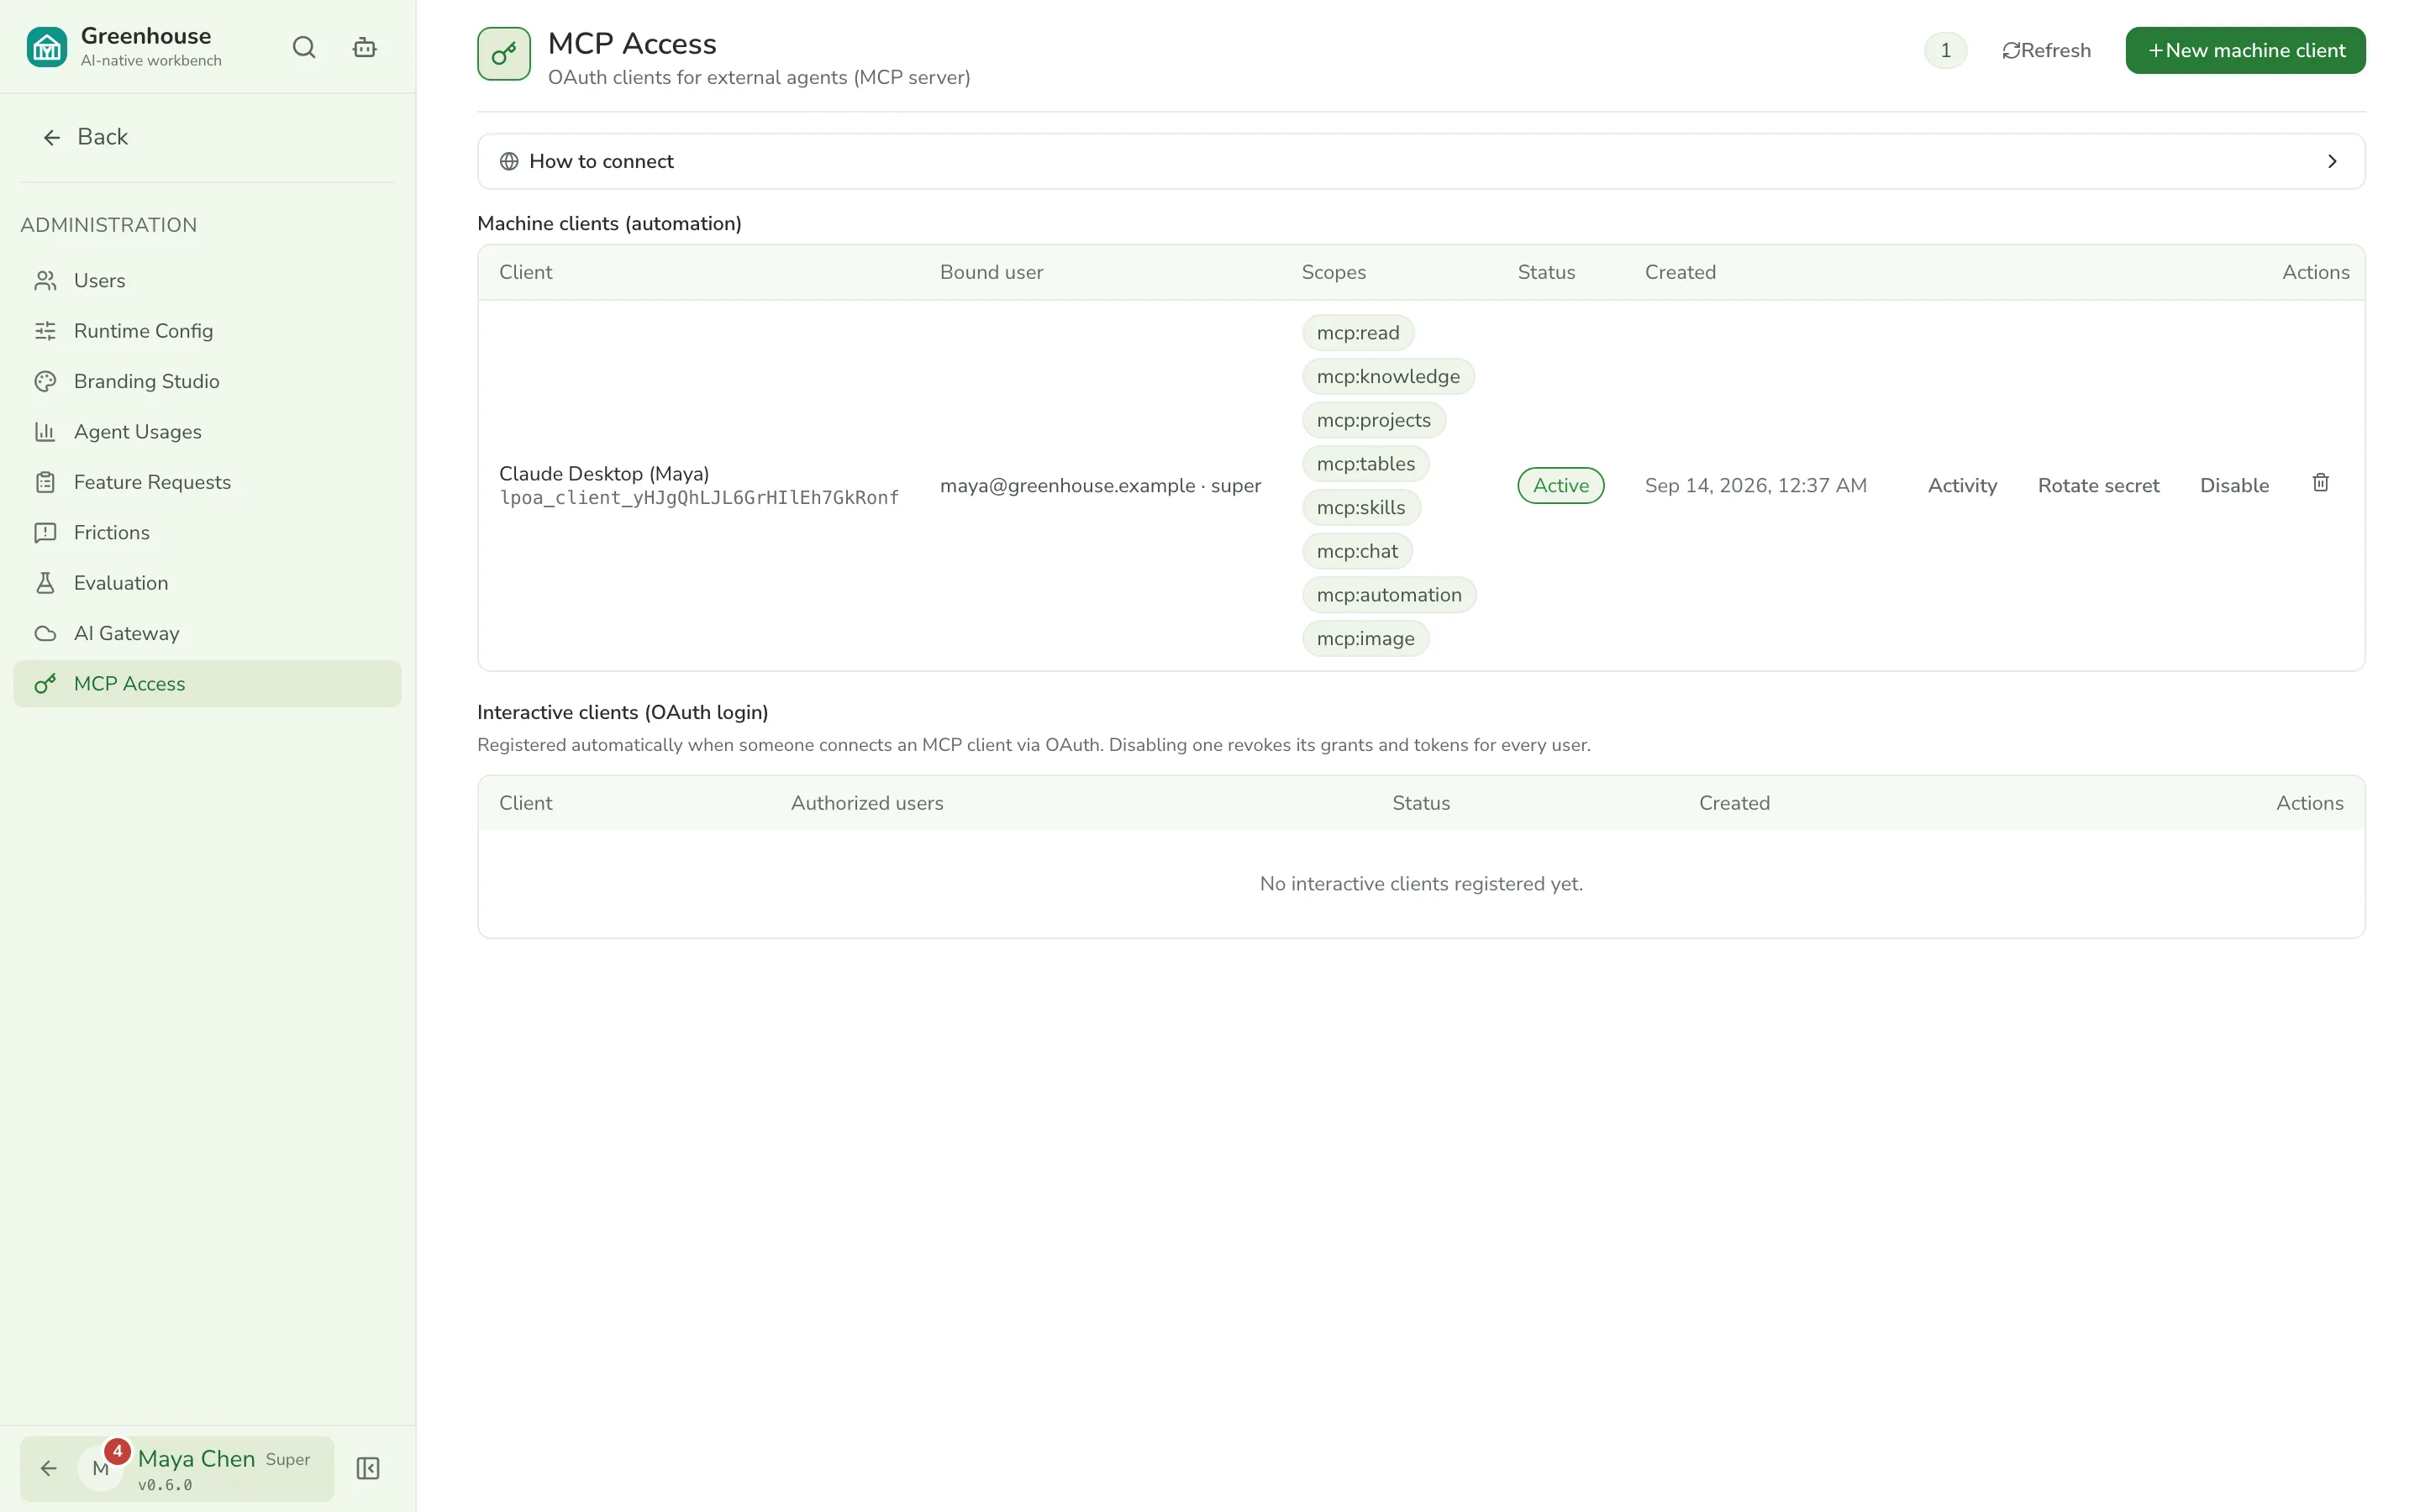
Task: Open Runtime Config in sidebar
Action: [207, 331]
